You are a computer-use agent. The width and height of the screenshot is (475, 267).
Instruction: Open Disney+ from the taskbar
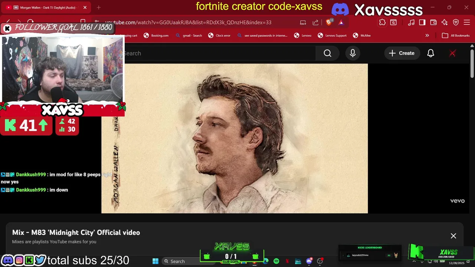298,261
